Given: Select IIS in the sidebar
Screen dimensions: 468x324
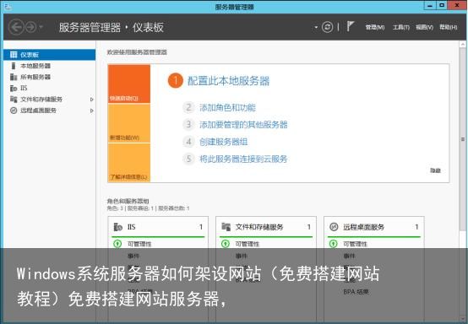Looking at the screenshot, I should pos(50,88).
